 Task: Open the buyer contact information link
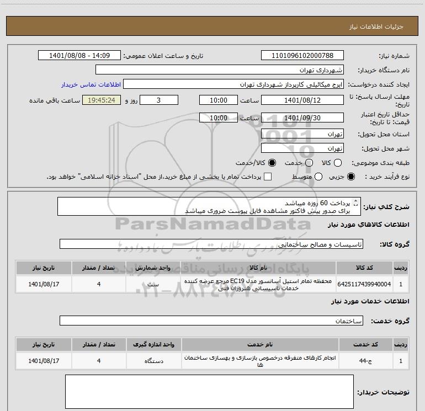coord(91,84)
